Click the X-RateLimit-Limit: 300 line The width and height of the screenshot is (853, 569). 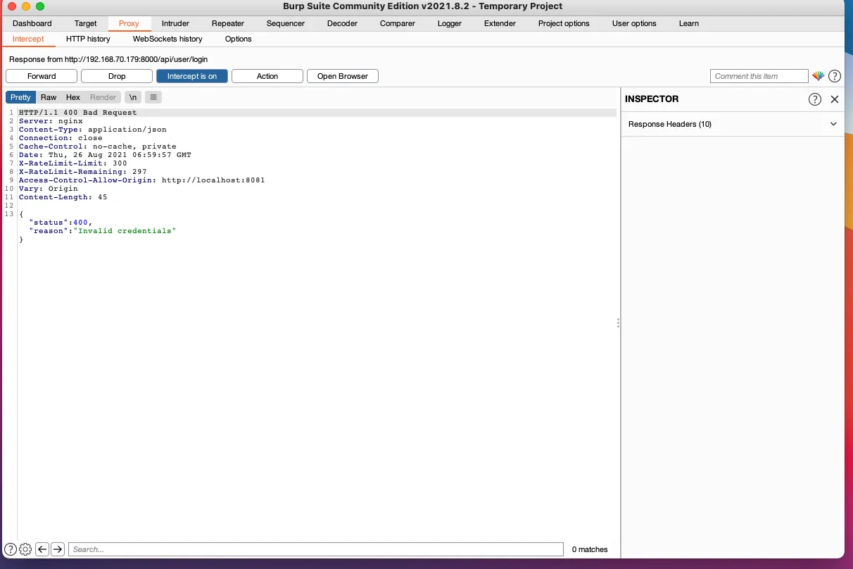73,163
